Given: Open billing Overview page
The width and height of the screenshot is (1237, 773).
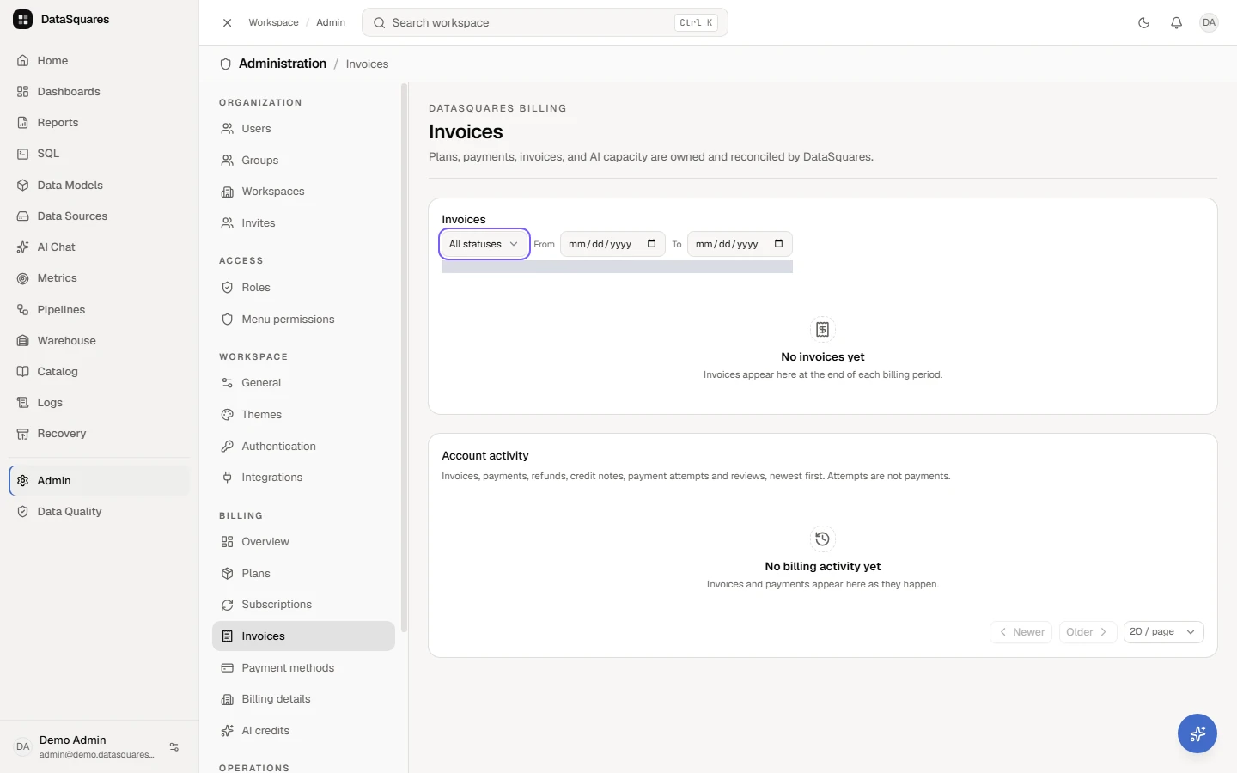Looking at the screenshot, I should [x=303, y=542].
